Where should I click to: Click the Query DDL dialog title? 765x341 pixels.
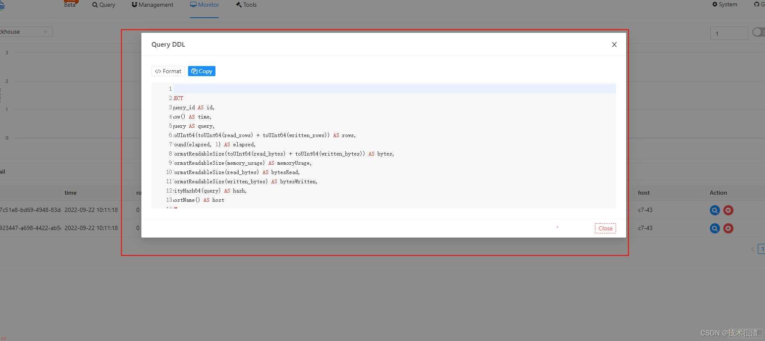coord(168,44)
